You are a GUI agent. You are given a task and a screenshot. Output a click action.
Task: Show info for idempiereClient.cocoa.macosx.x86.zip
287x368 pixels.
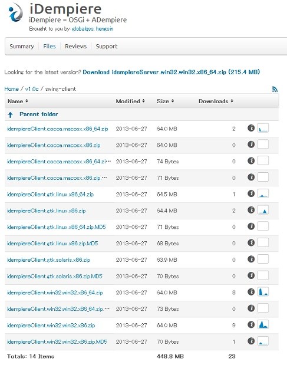[x=251, y=144]
